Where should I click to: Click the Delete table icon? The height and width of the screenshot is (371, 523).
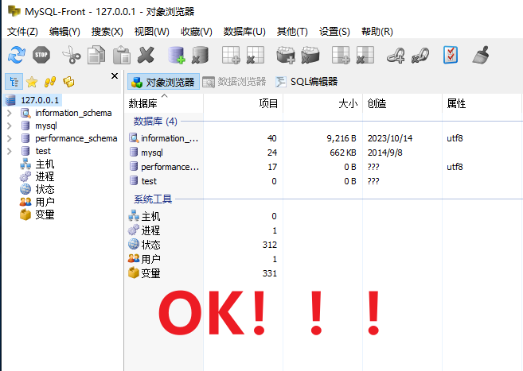pyautogui.click(x=256, y=55)
